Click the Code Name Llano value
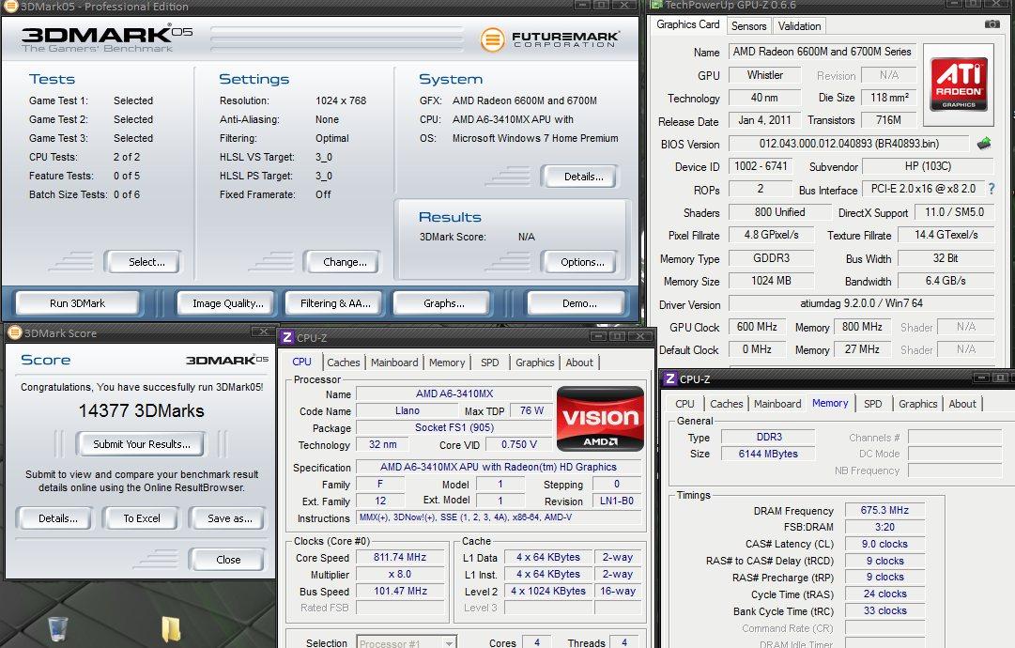This screenshot has width=1015, height=648. click(408, 410)
